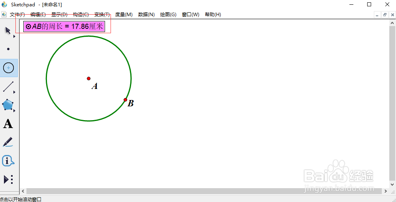Restore the inner document window
Image resolution: width=396 pixels, height=202 pixels.
[x=385, y=15]
